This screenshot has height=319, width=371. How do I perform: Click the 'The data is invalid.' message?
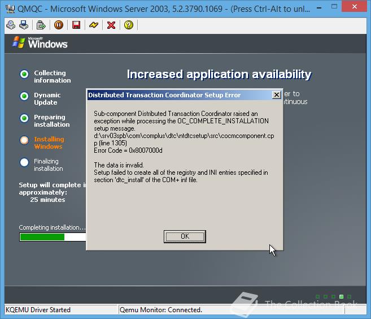tap(119, 165)
